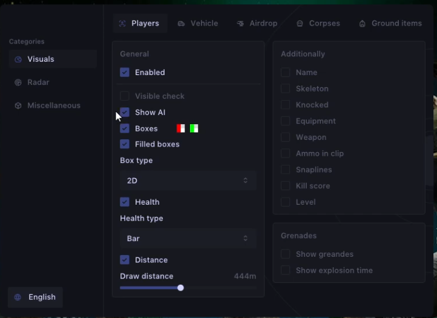Click the Corpses tab icon

coord(300,24)
